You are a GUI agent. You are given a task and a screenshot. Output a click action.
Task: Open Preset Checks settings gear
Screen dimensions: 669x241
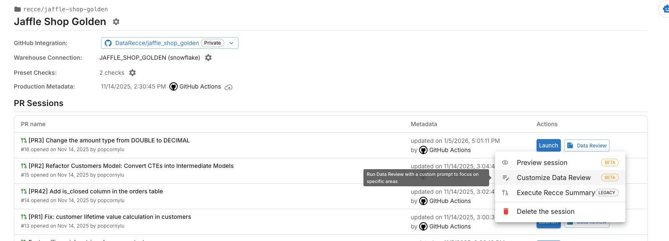(x=132, y=73)
